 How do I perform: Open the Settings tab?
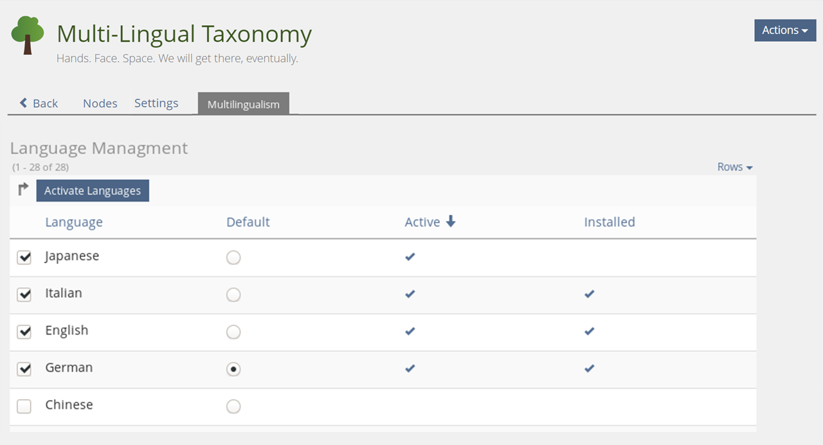[x=156, y=103]
